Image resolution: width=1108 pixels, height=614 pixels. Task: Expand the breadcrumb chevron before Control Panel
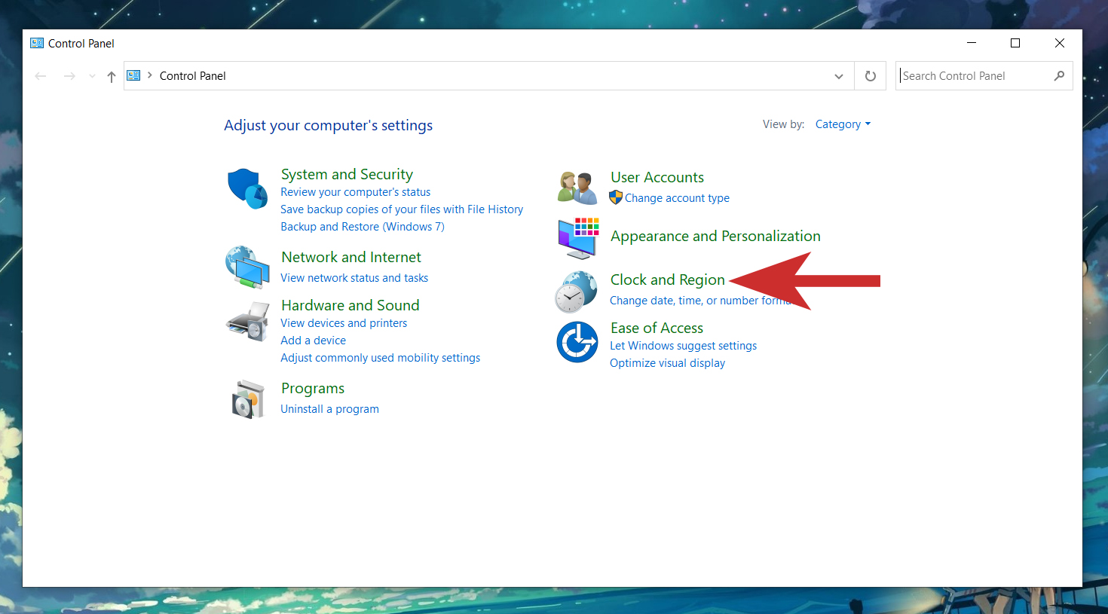150,75
